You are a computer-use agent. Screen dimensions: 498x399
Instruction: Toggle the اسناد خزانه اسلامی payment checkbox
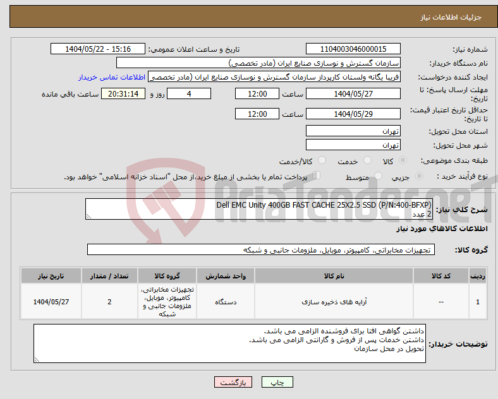click(317, 176)
